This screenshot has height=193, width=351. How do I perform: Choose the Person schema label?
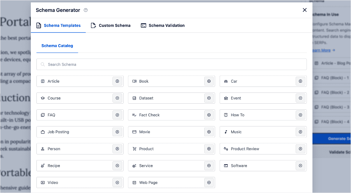point(54,149)
